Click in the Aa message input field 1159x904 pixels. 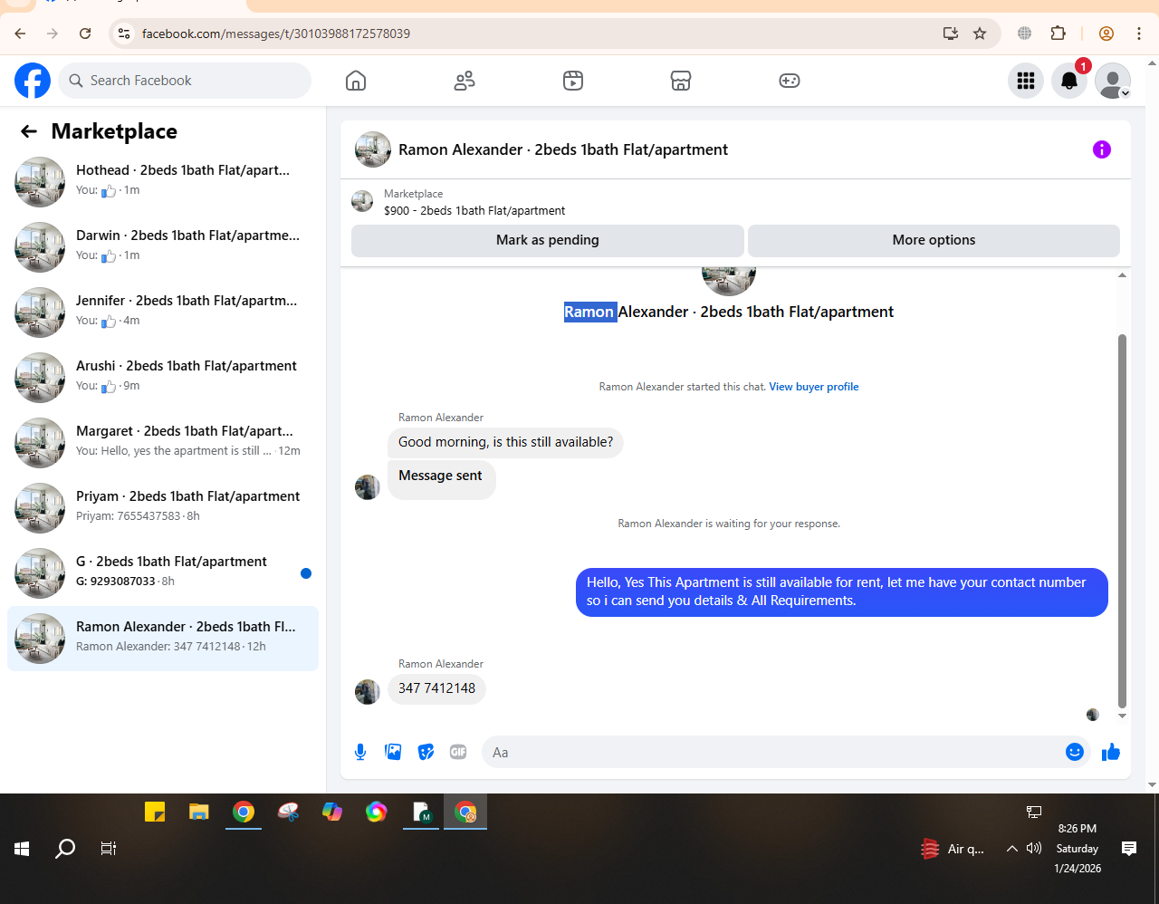click(774, 752)
